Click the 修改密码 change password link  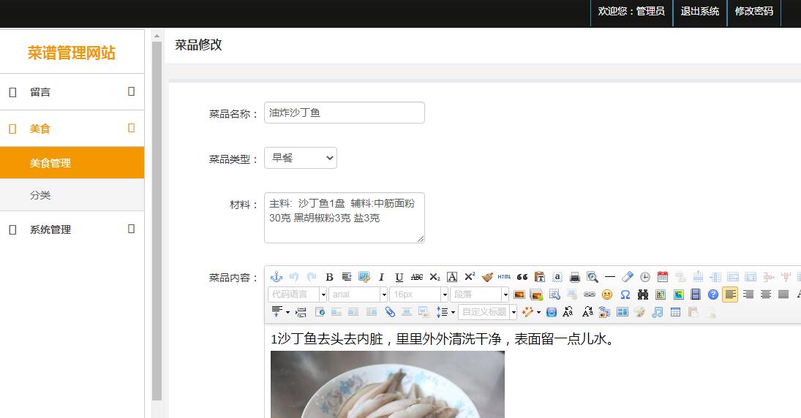tap(754, 11)
